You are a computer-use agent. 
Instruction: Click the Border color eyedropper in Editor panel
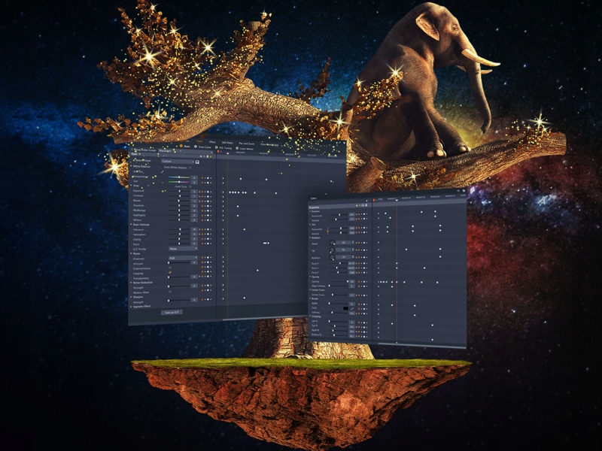[x=352, y=309]
